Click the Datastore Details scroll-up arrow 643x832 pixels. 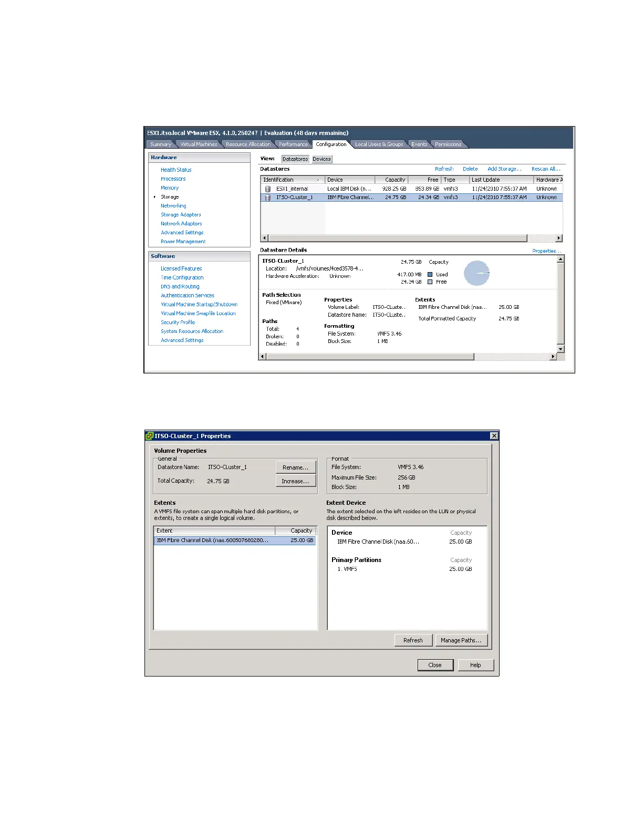[x=561, y=259]
